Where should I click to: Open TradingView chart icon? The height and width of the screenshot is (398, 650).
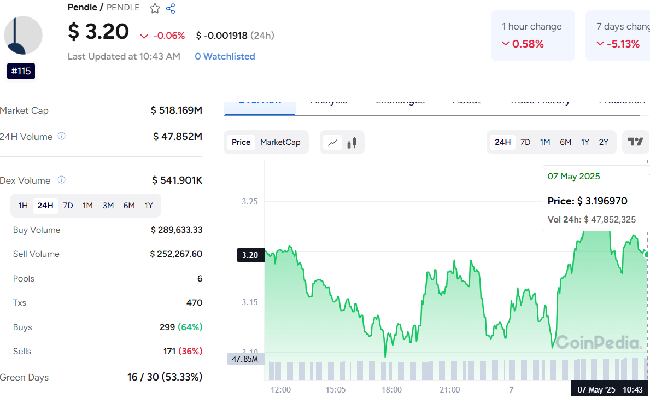tap(635, 142)
